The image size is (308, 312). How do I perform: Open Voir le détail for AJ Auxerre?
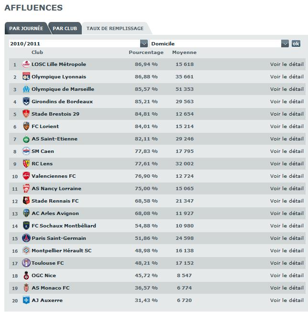(286, 301)
